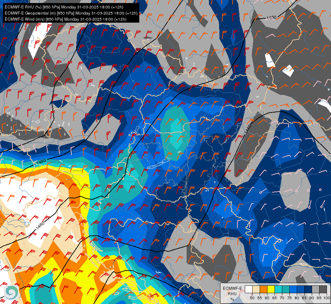Select the teal 70-75% legend swatch

coord(286,289)
